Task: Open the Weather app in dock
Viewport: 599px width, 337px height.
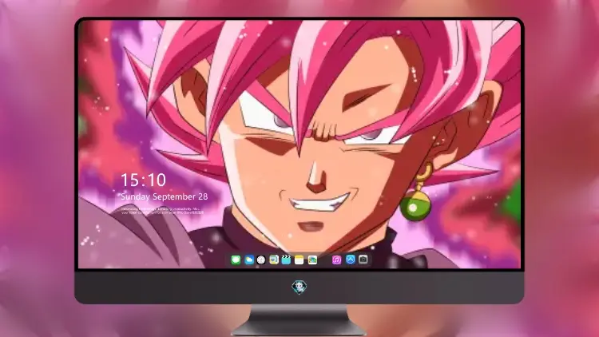Action: (x=248, y=260)
